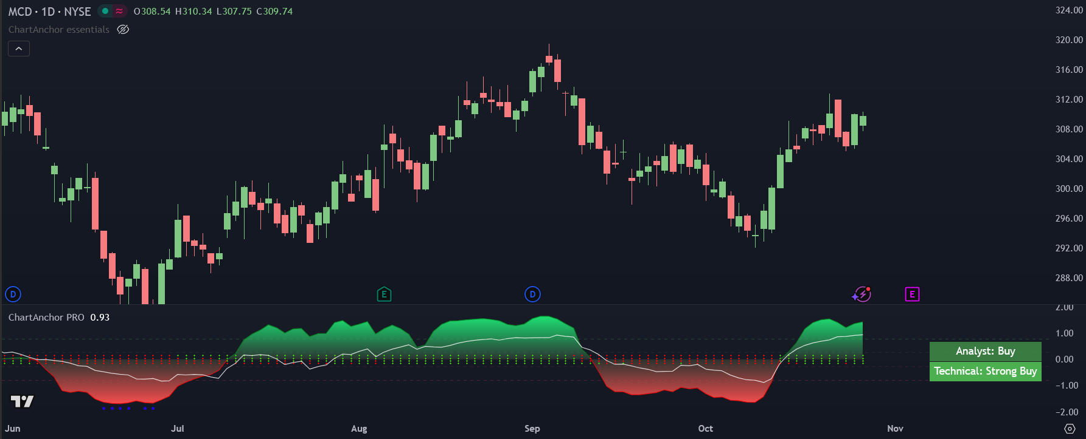Show the hidden ChartAnchor essentials indicator
Viewport: 1086px width, 439px height.
(123, 30)
